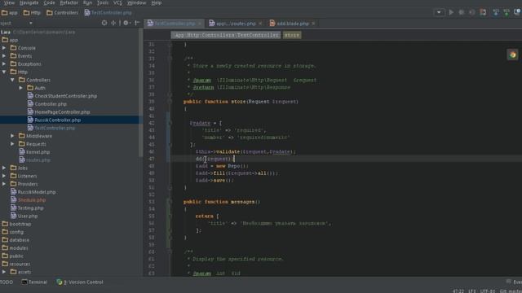
Task: Open the Navigate menu
Action: 29,2
